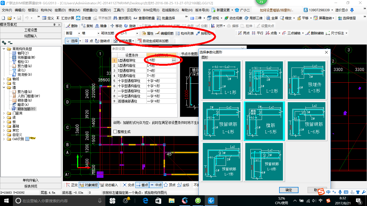The width and height of the screenshot is (367, 206).
Task: Switch to 局部三维 partial 3D view
Action: click(x=253, y=18)
